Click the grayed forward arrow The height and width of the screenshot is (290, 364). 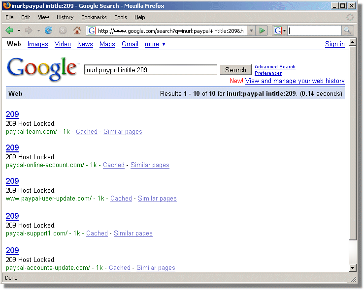[29, 30]
